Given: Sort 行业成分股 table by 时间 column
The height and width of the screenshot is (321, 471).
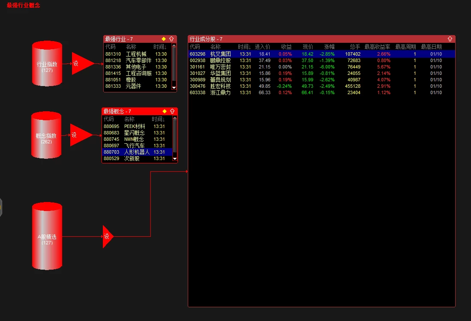Looking at the screenshot, I should pyautogui.click(x=244, y=47).
